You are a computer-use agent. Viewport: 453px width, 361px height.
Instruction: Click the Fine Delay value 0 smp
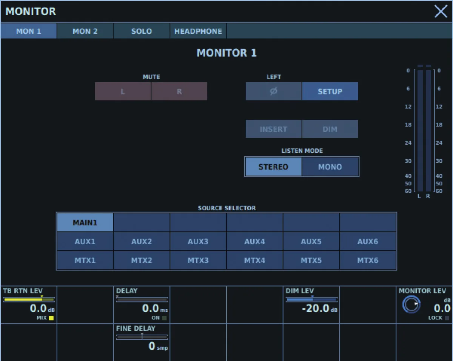point(158,346)
